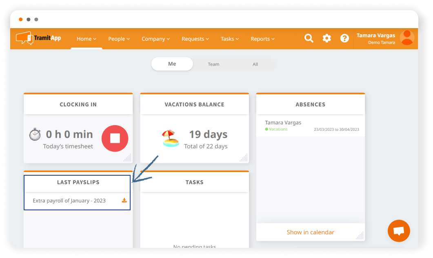
Task: Open the search magnifier icon
Action: tap(309, 38)
